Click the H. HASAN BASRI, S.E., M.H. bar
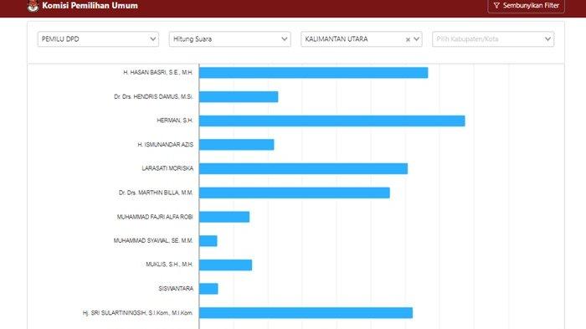This screenshot has height=329, width=586. click(x=314, y=73)
